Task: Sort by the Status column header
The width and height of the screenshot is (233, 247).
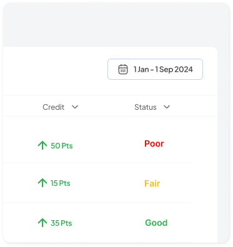Action: pyautogui.click(x=146, y=107)
